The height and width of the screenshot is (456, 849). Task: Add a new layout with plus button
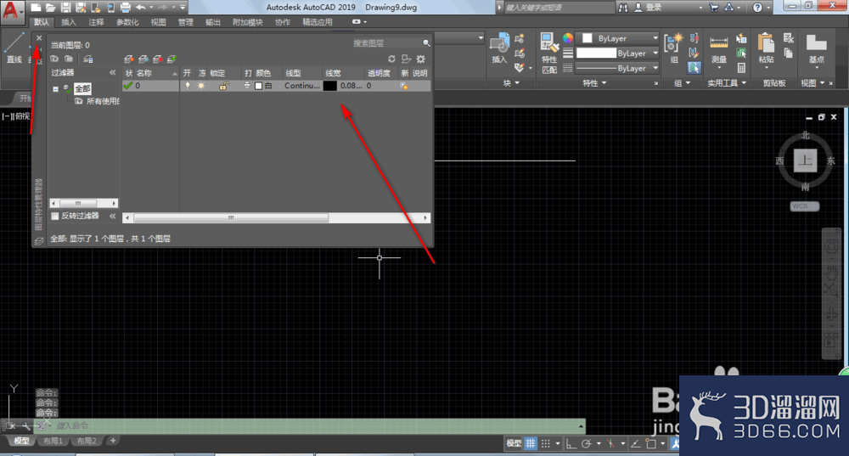tap(113, 441)
